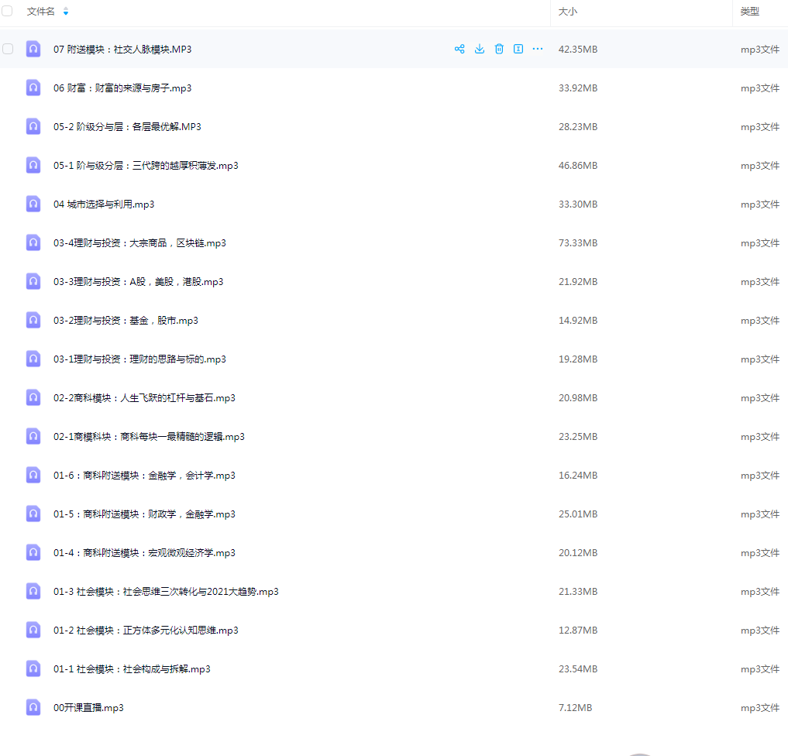Click the audio icon of 06 财富 file
This screenshot has height=756, width=788.
(x=33, y=88)
